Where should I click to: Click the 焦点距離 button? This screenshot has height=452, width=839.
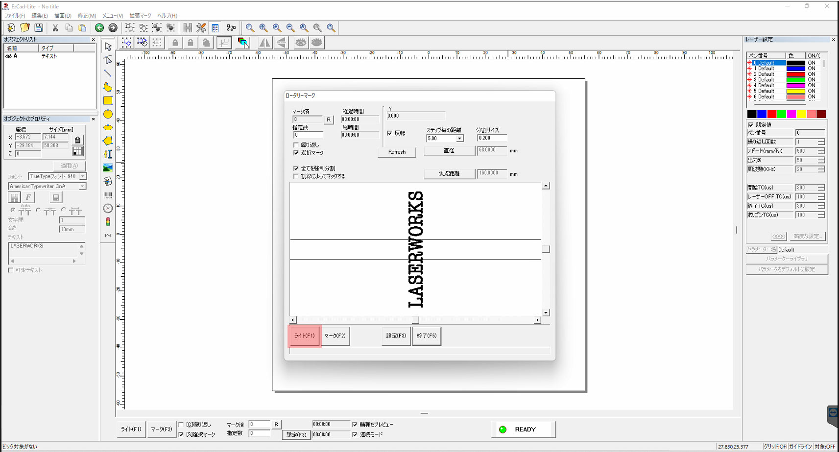click(449, 174)
